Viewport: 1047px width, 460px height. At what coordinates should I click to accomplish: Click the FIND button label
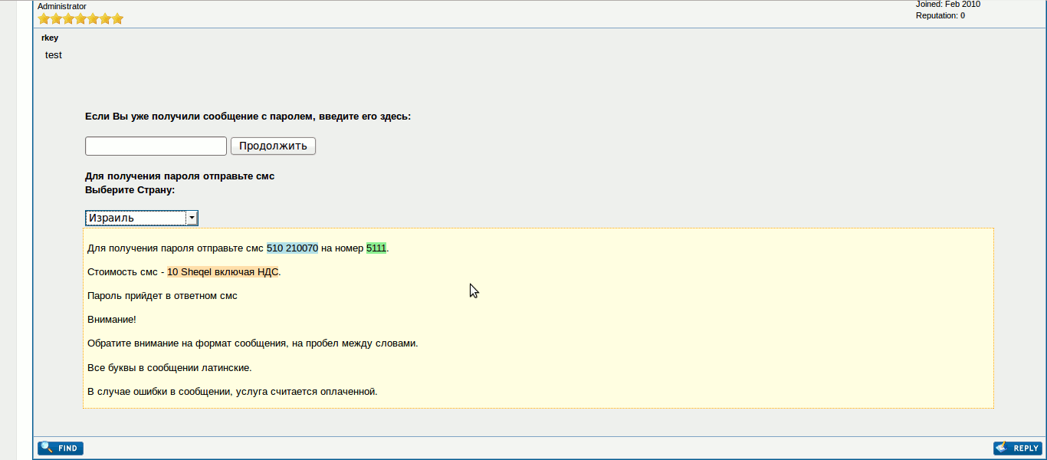click(67, 449)
